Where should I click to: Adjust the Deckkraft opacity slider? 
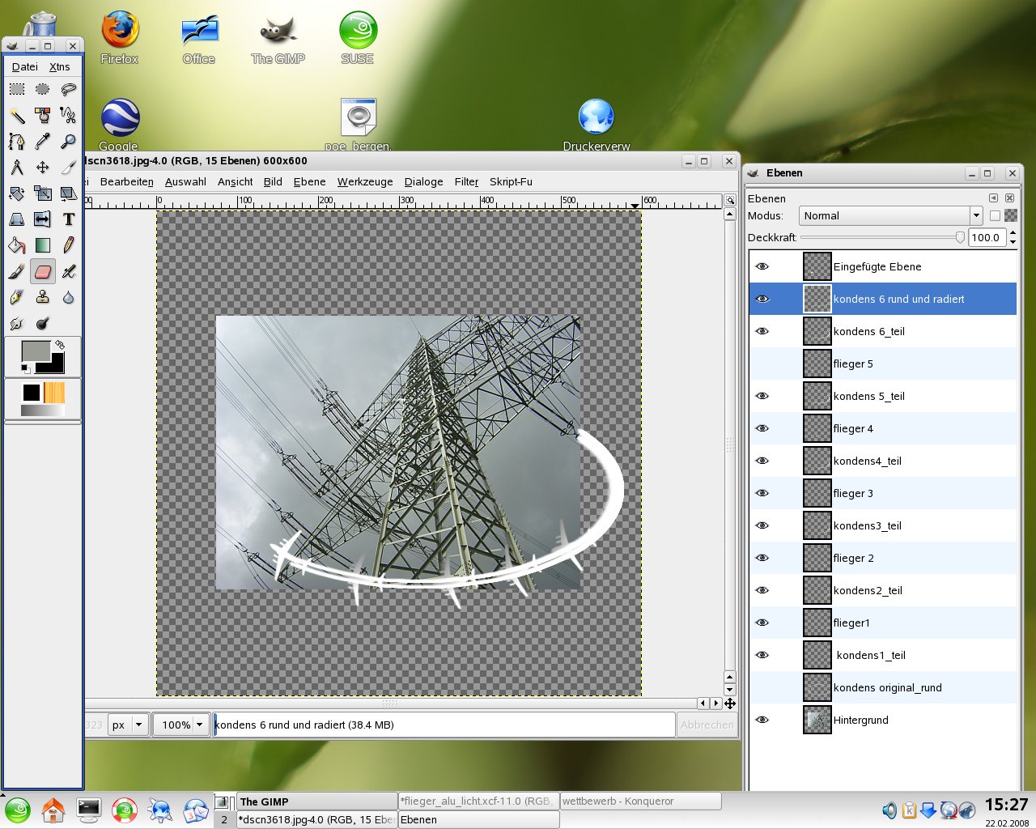click(x=882, y=237)
